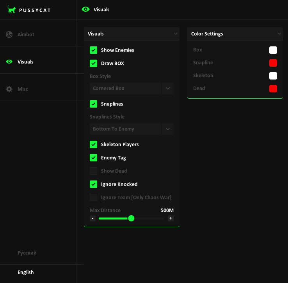Uncheck the Show Enemies checkbox
This screenshot has width=288, height=283.
[93, 50]
